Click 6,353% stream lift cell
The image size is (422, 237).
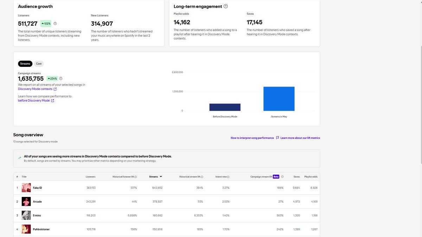click(198, 215)
